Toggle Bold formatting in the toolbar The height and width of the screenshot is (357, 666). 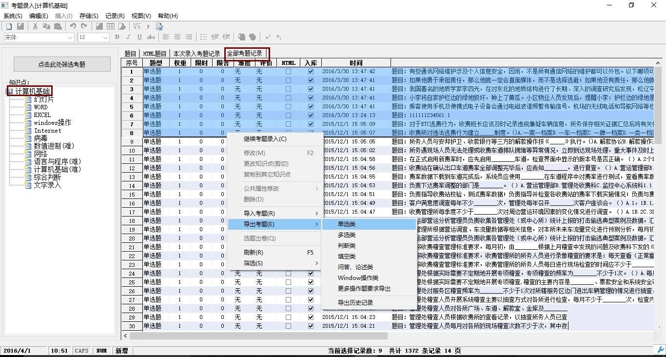click(x=117, y=37)
